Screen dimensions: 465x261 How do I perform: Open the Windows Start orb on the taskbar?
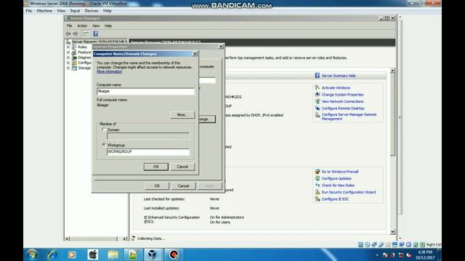click(32, 254)
